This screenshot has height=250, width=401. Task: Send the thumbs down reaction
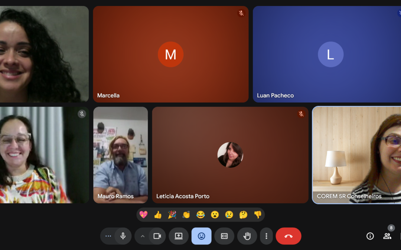(x=258, y=215)
